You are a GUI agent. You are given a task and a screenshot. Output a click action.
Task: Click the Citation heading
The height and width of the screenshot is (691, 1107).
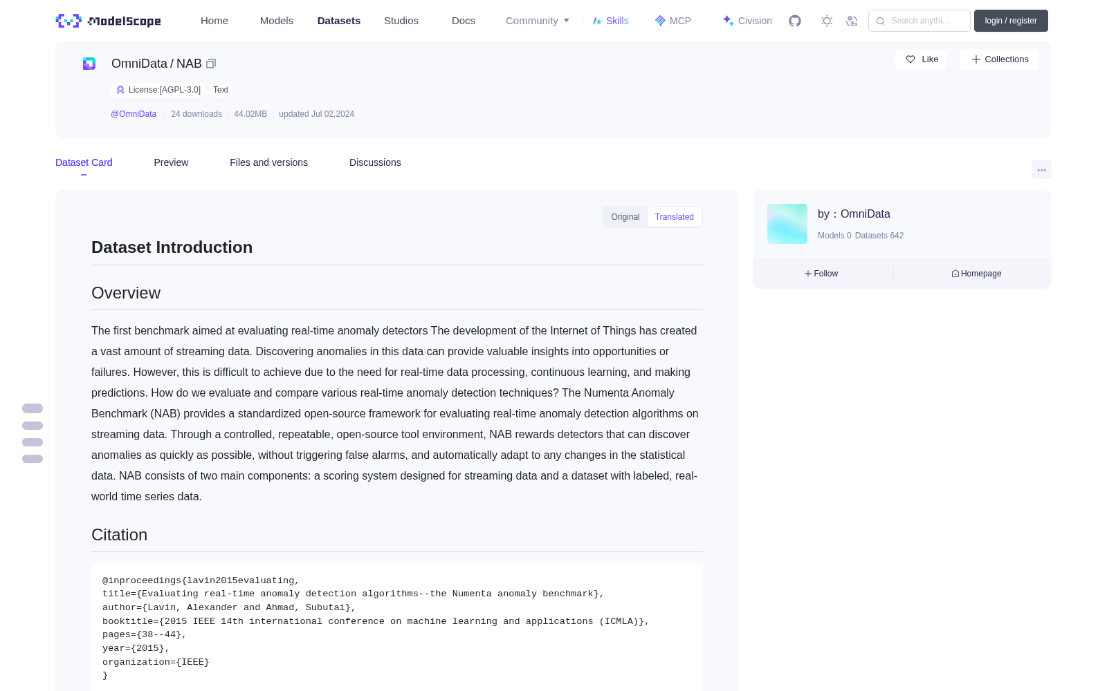(x=119, y=535)
